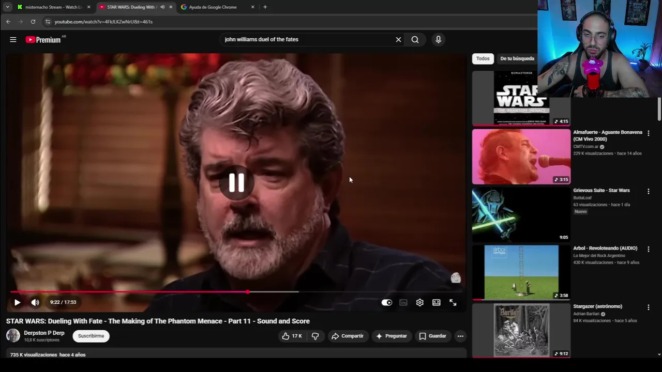662x372 pixels.
Task: Switch to mistemacho Stream browser tab
Action: (53, 7)
